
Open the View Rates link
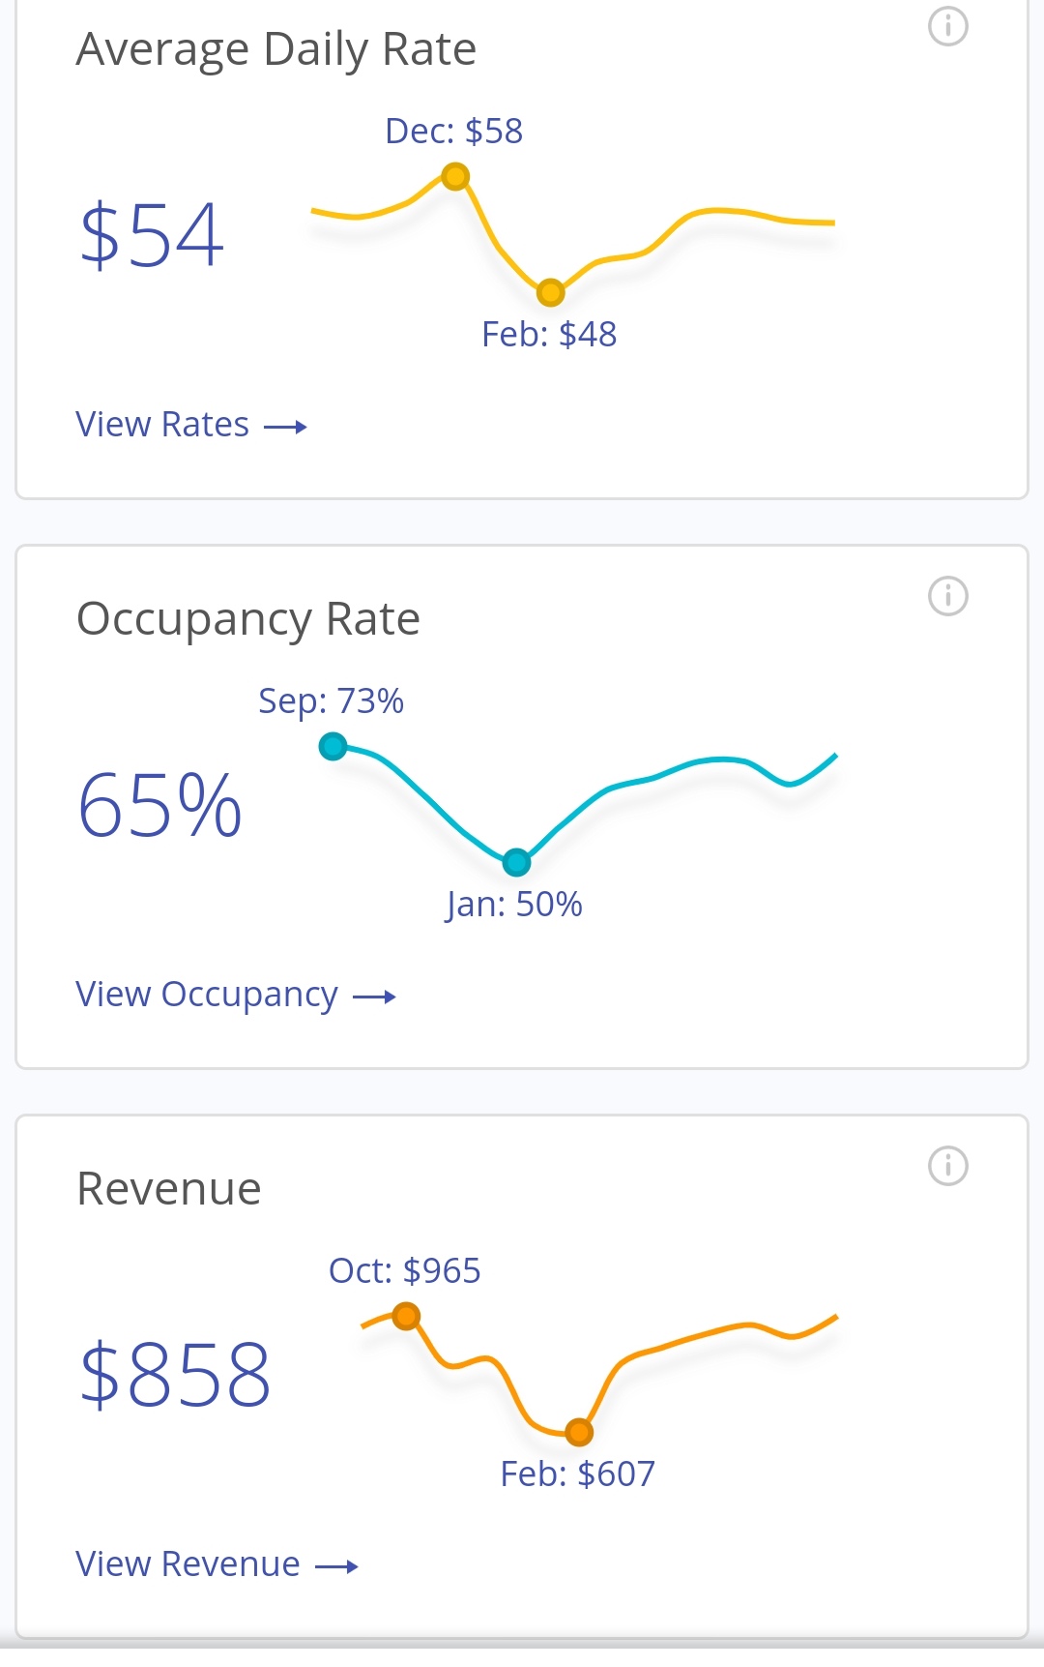click(x=162, y=425)
